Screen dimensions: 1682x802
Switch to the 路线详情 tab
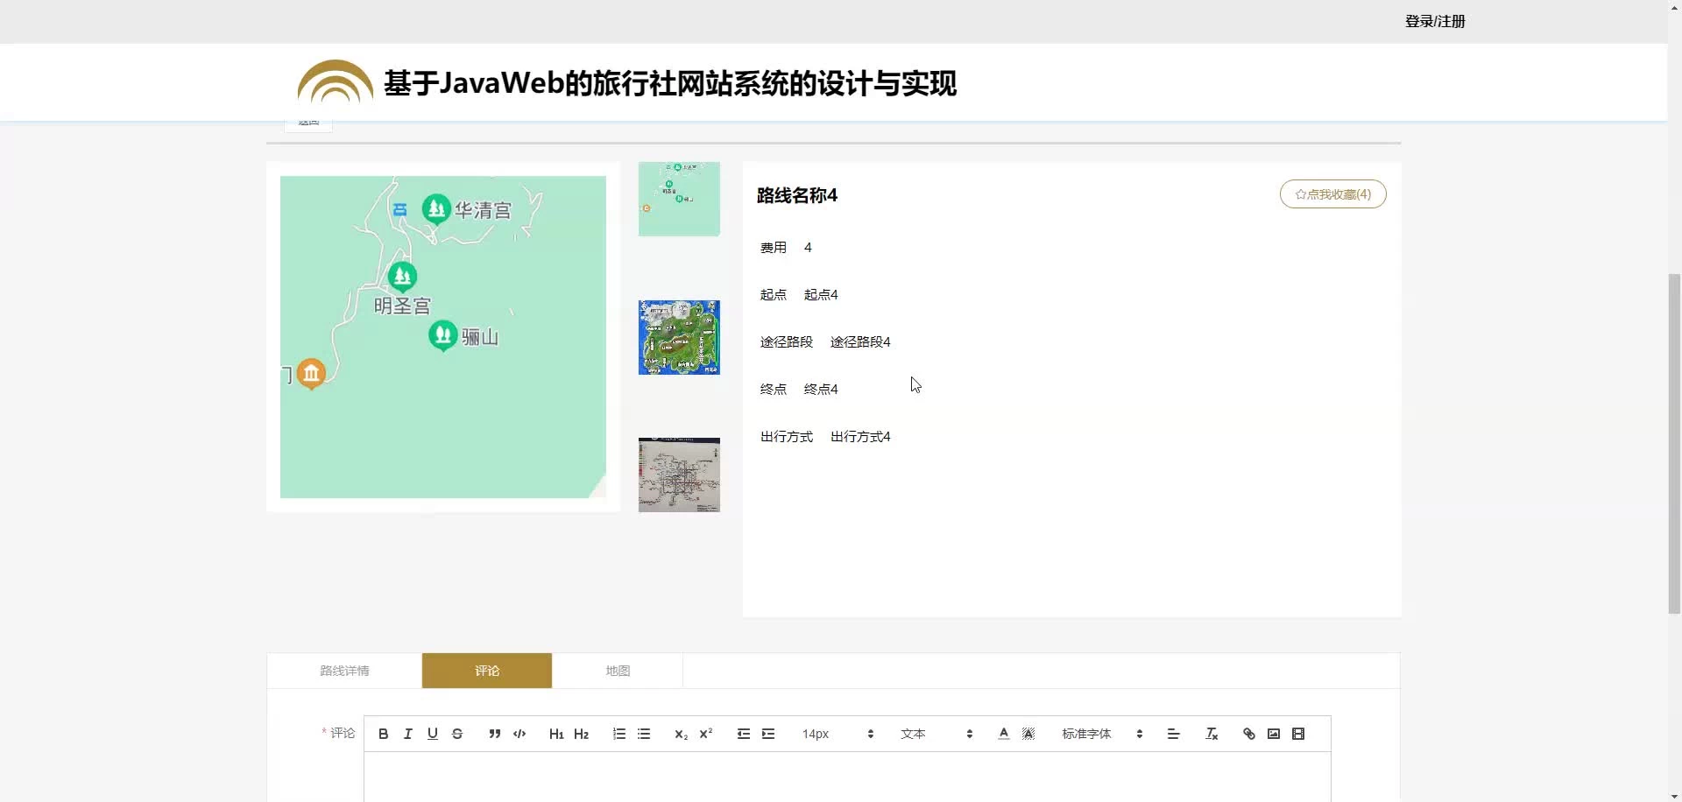(344, 671)
